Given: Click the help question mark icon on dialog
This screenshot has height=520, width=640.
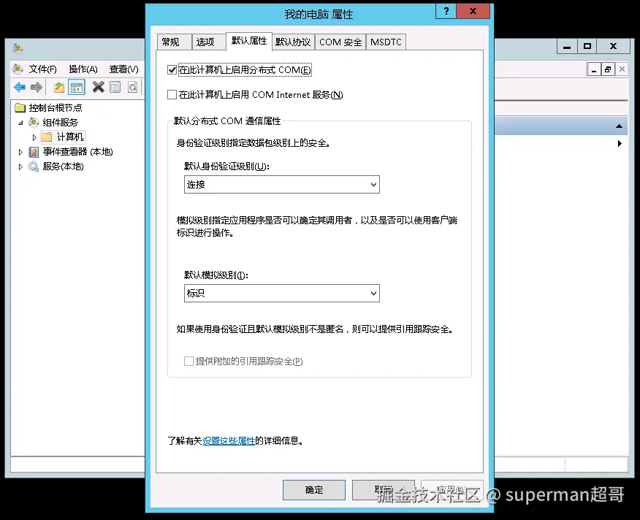Looking at the screenshot, I should coord(445,11).
